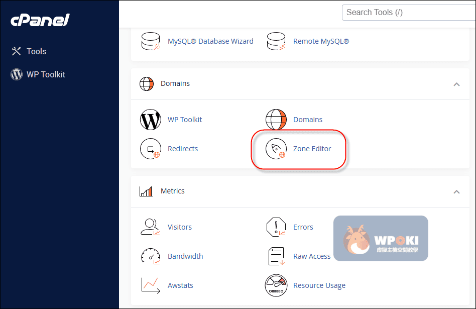Click the WordPress WP Toolkit icon in Domains
The height and width of the screenshot is (309, 476).
point(150,120)
